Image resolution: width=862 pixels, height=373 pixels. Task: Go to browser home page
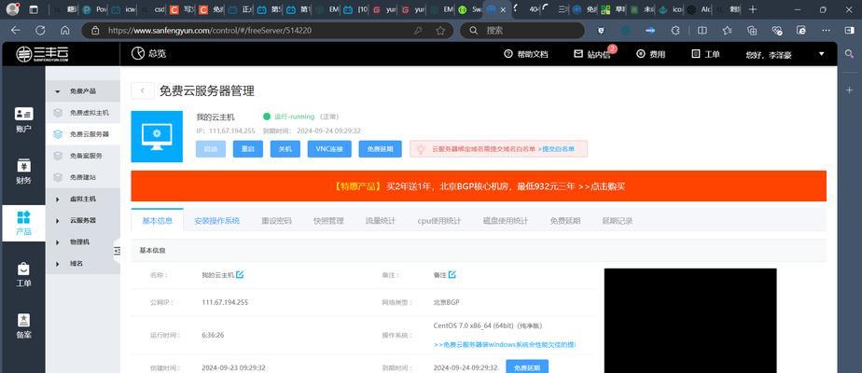(x=65, y=31)
